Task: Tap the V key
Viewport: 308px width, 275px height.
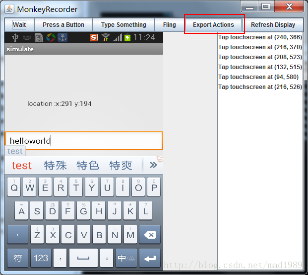Action: pos(84,234)
